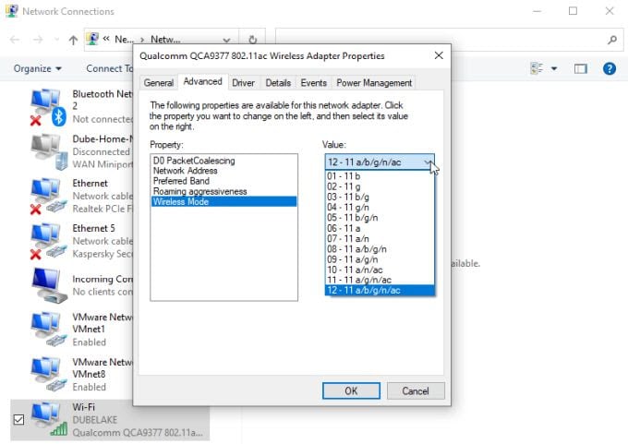Viewport: 628px width, 444px height.
Task: Switch to the Power Management tab
Action: 374,83
